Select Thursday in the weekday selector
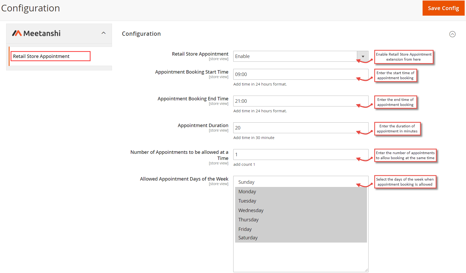The image size is (466, 273). click(248, 220)
